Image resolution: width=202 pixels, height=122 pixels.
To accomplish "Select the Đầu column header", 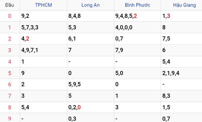I will pos(10,5).
